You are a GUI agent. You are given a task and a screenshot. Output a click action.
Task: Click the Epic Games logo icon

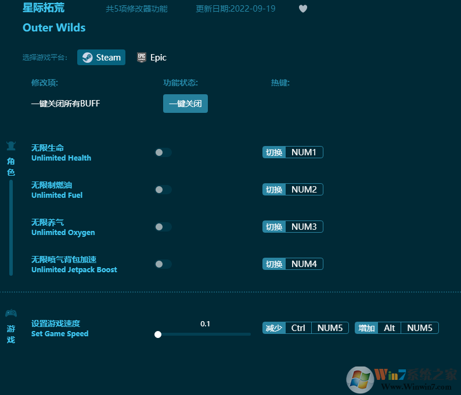point(142,58)
